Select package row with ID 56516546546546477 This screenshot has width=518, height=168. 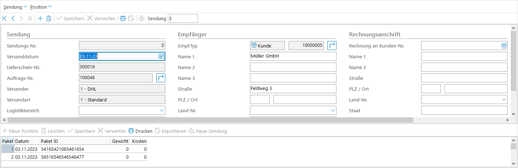[63, 157]
